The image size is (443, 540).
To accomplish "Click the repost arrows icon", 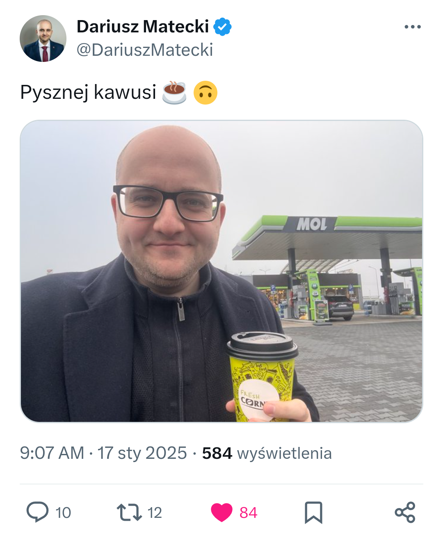I will (129, 513).
